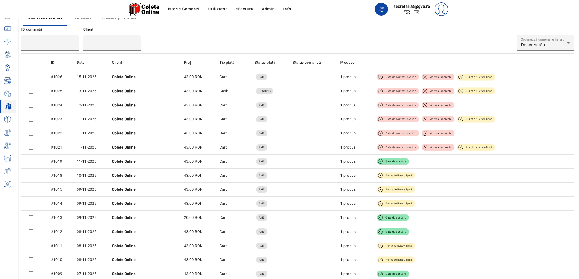Click the bar chart statistics sidebar icon
Viewport: 579px width, 279px height.
coord(8,158)
